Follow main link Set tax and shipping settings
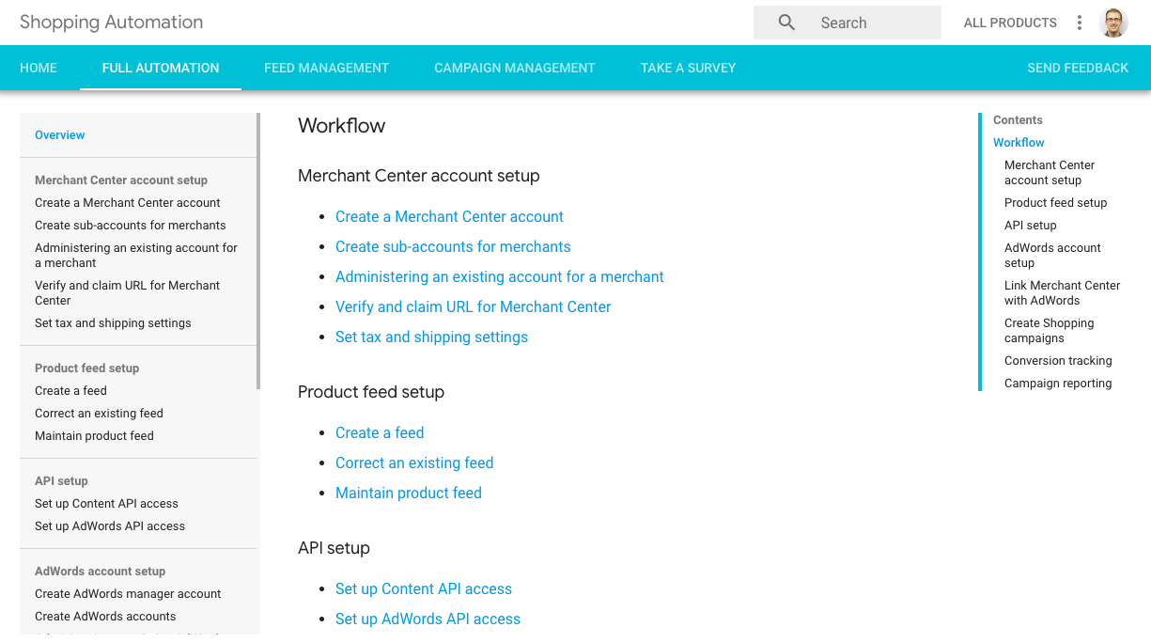The image size is (1151, 643). tap(431, 337)
